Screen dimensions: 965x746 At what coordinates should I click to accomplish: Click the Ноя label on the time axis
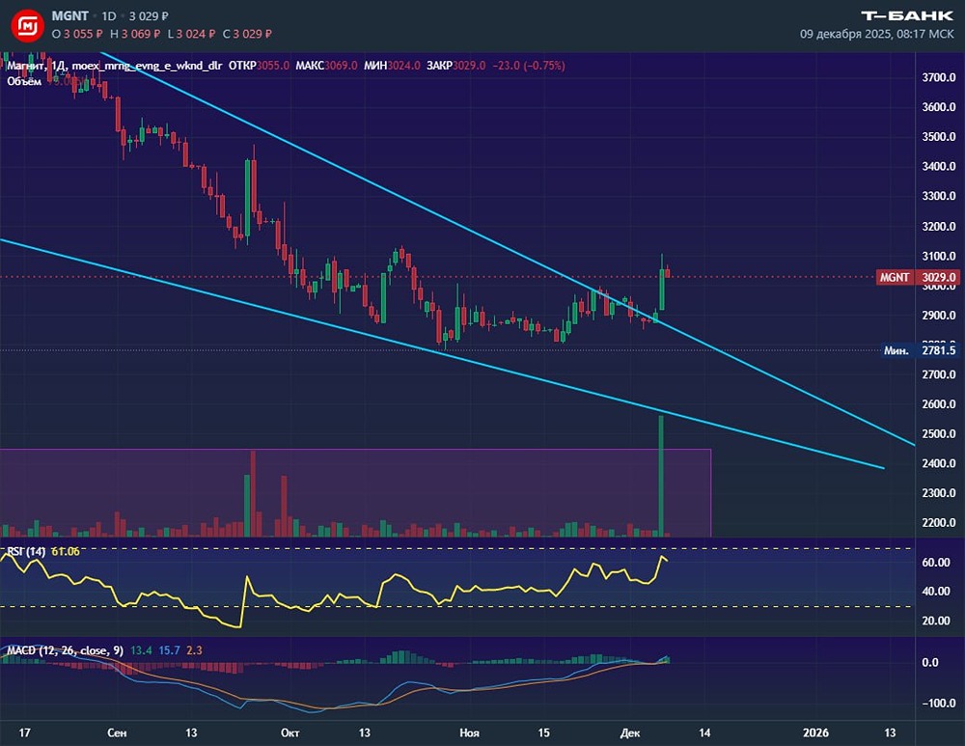pos(470,732)
